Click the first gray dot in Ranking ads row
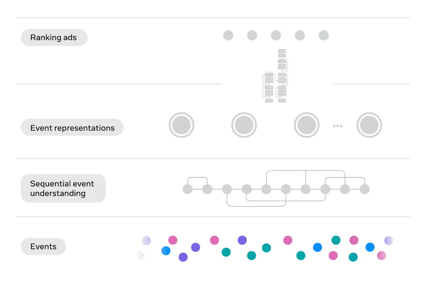 [228, 36]
